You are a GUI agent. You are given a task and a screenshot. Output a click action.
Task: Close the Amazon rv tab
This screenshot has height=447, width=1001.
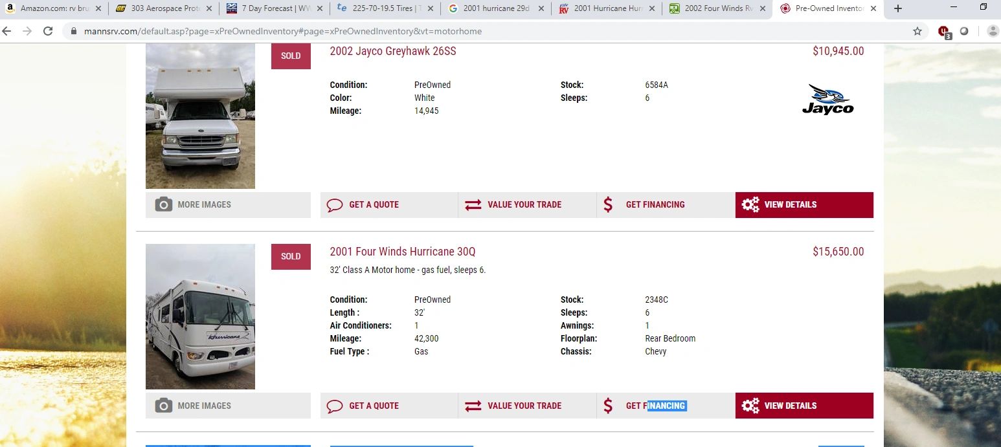pos(98,8)
